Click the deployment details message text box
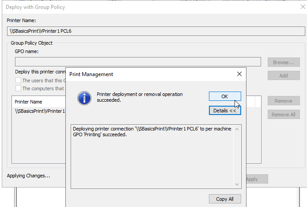Screen dimensions: 307x207 pyautogui.click(x=152, y=157)
